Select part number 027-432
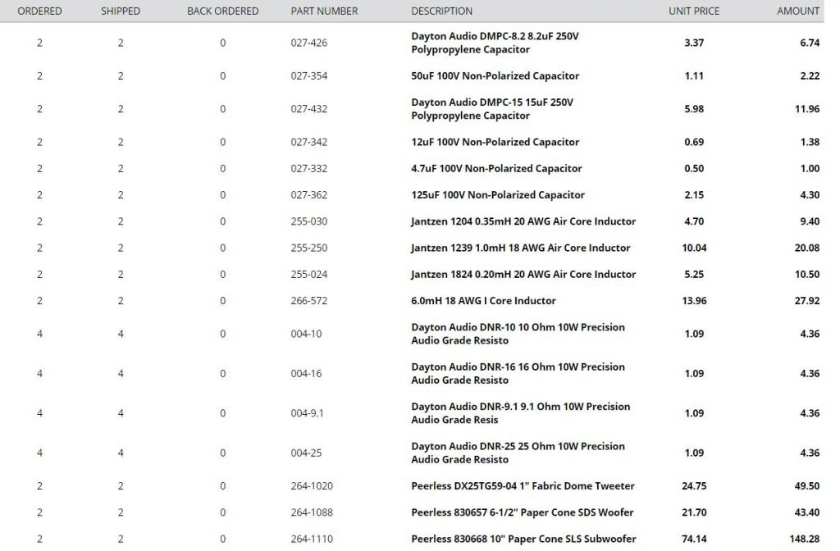This screenshot has height=551, width=840. click(309, 109)
